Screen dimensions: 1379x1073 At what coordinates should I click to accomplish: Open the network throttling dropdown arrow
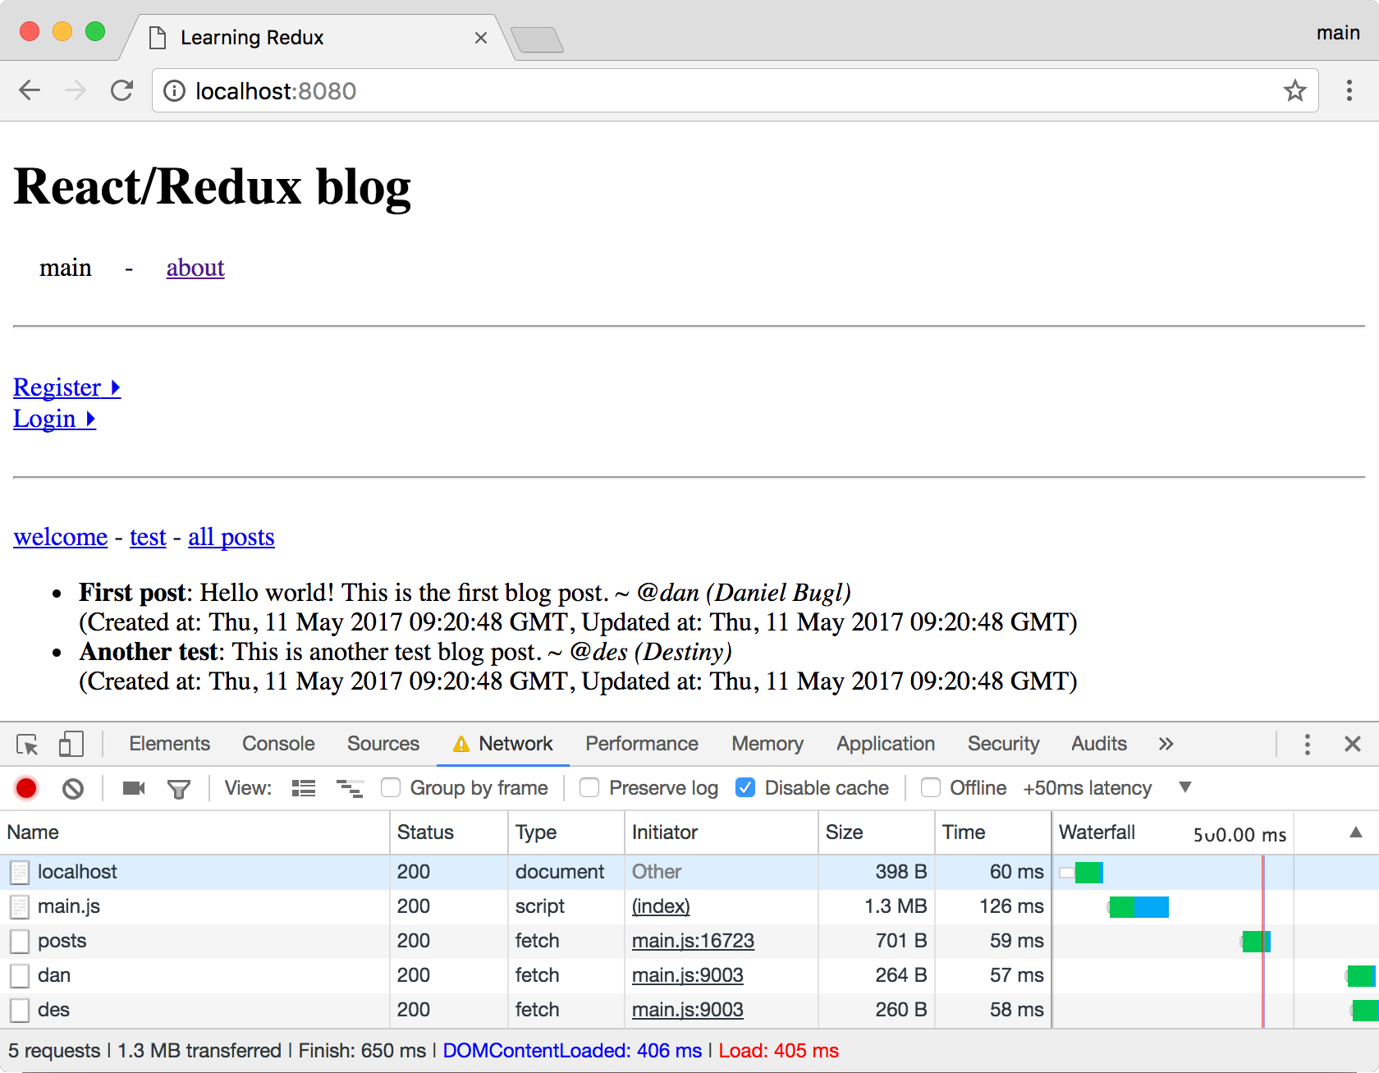coord(1184,787)
